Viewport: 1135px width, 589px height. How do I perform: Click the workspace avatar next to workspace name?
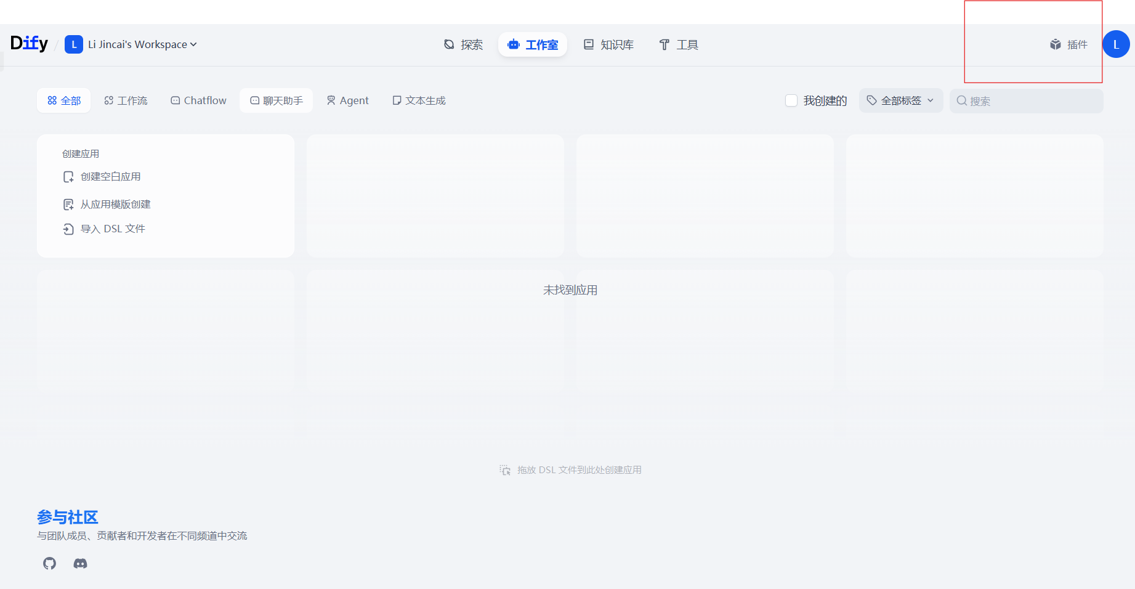[x=74, y=44]
